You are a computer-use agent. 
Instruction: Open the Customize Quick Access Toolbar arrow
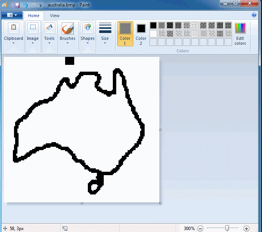41,6
